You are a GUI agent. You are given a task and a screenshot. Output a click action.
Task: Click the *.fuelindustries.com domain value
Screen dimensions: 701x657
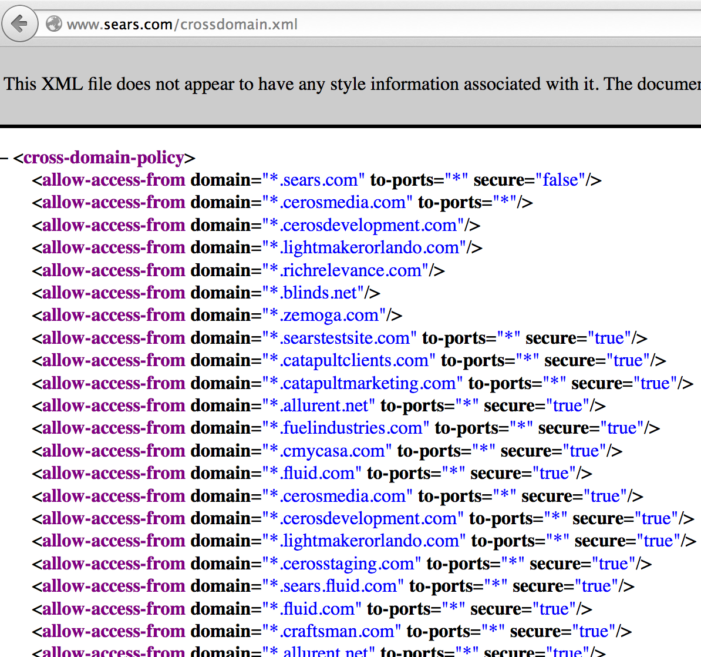pyautogui.click(x=346, y=428)
